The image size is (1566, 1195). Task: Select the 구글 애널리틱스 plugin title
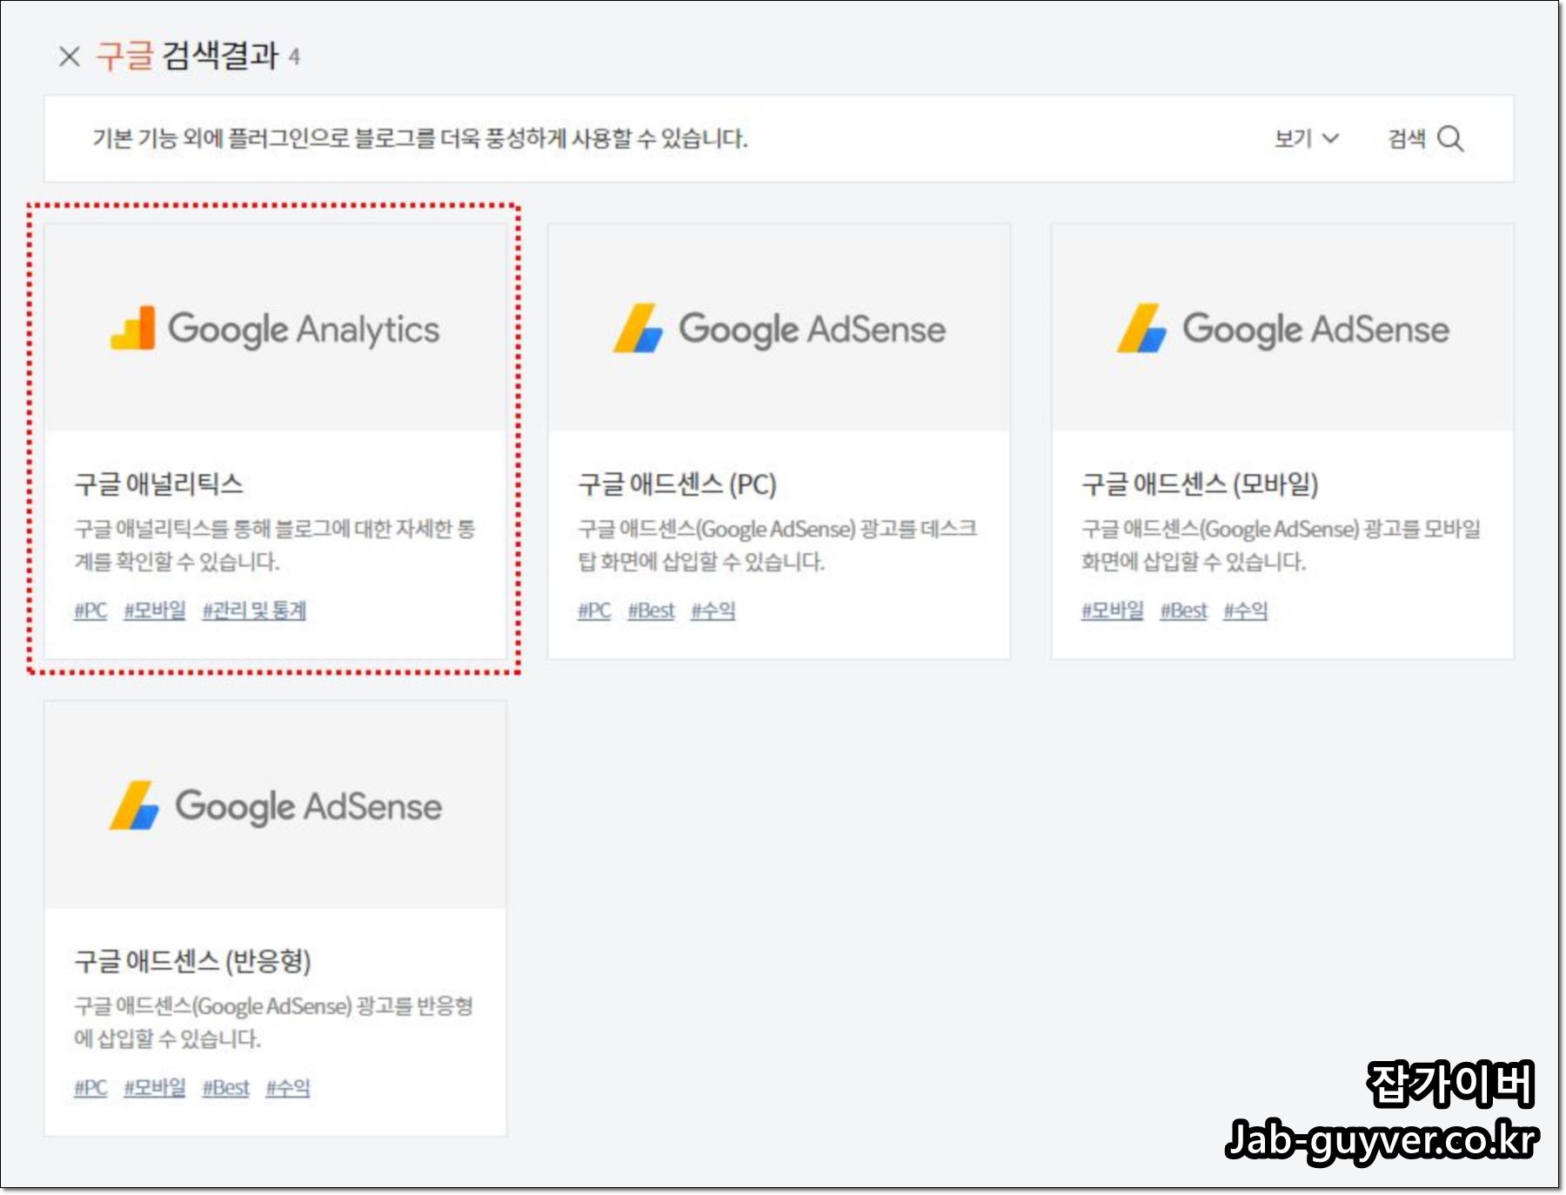[x=159, y=484]
